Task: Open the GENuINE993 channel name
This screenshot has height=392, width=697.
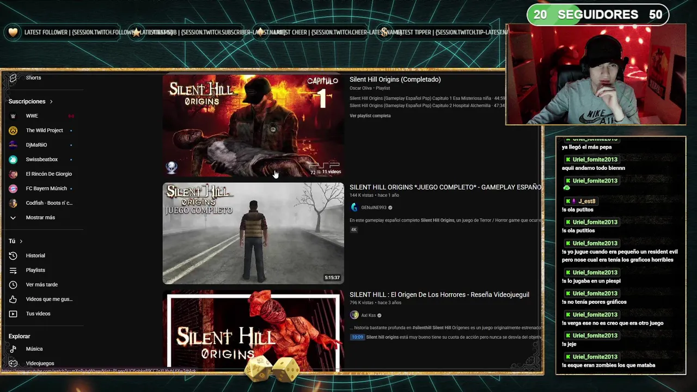Action: [x=374, y=207]
